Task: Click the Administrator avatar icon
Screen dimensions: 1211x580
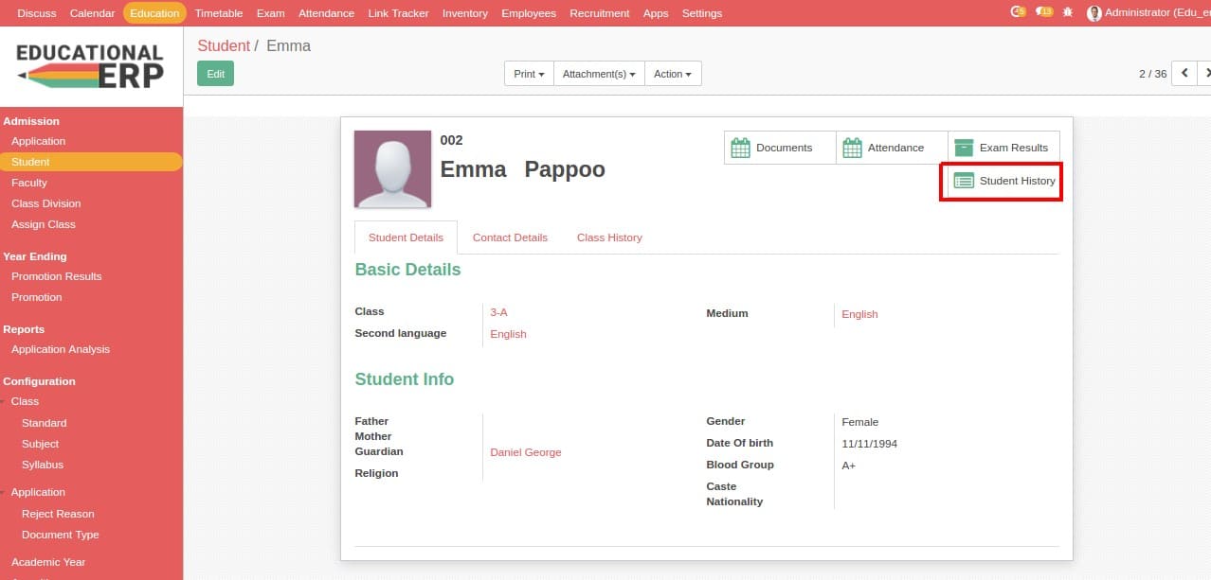Action: point(1094,13)
